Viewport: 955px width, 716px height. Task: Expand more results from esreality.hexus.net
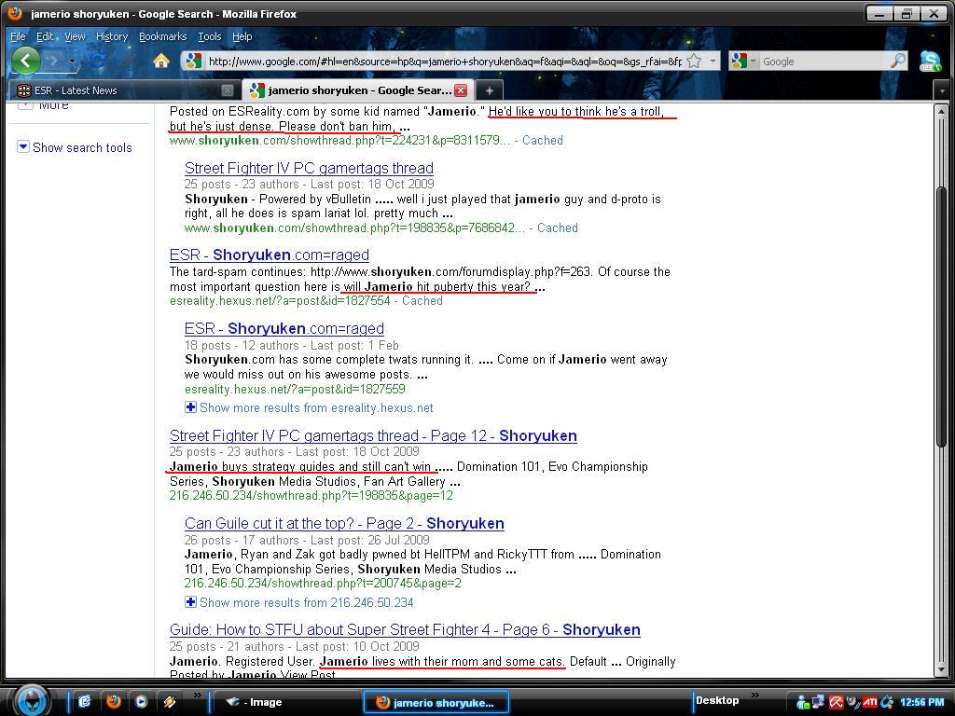[315, 407]
